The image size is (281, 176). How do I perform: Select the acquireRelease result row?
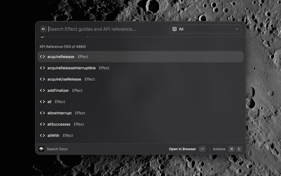click(x=140, y=57)
